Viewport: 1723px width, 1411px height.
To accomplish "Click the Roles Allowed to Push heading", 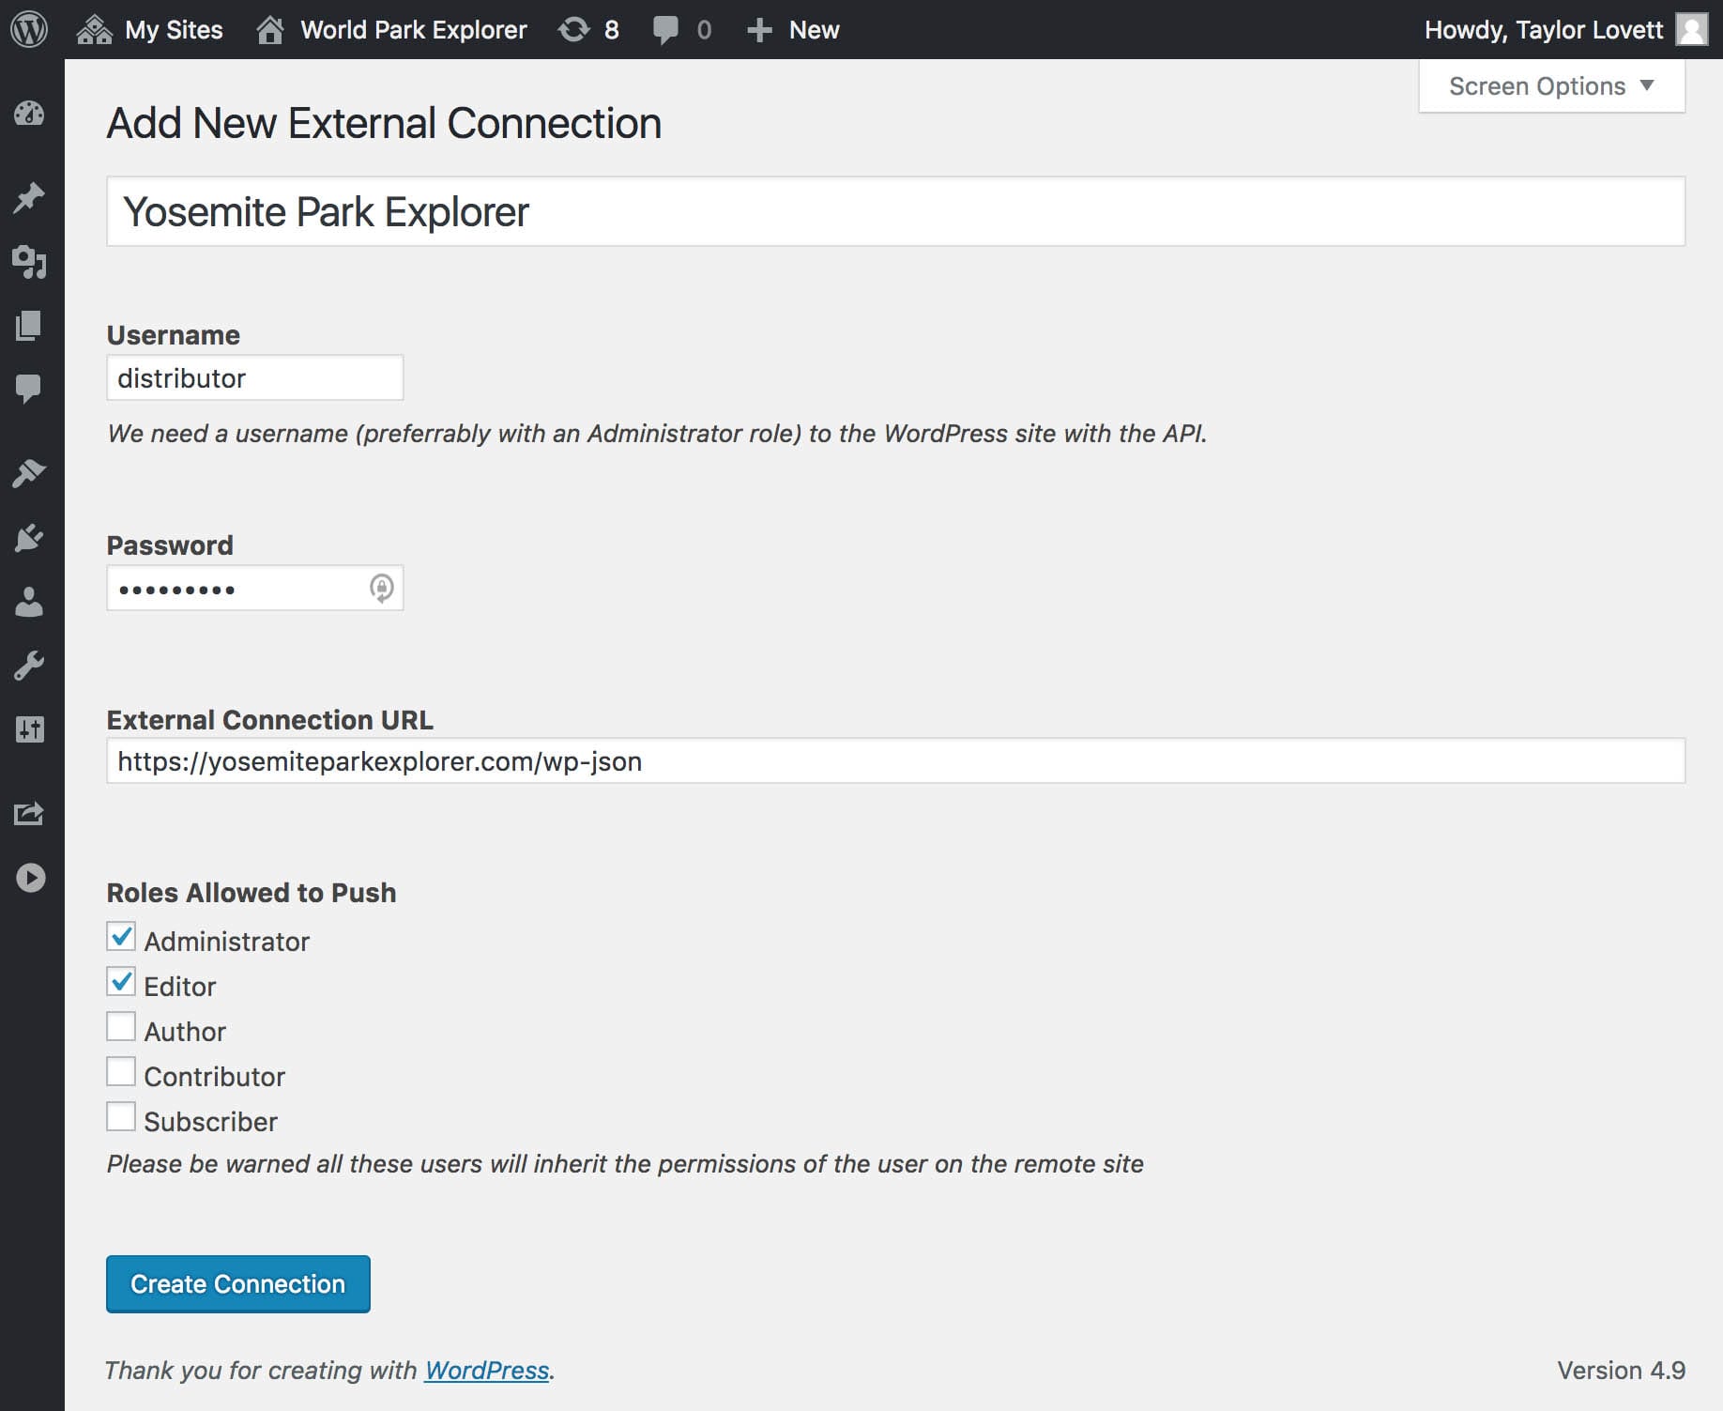I will tap(252, 893).
